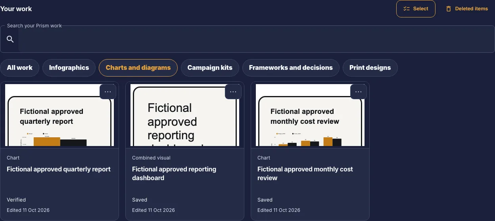
Task: Focus the Search your Prism work field
Action: click(247, 39)
